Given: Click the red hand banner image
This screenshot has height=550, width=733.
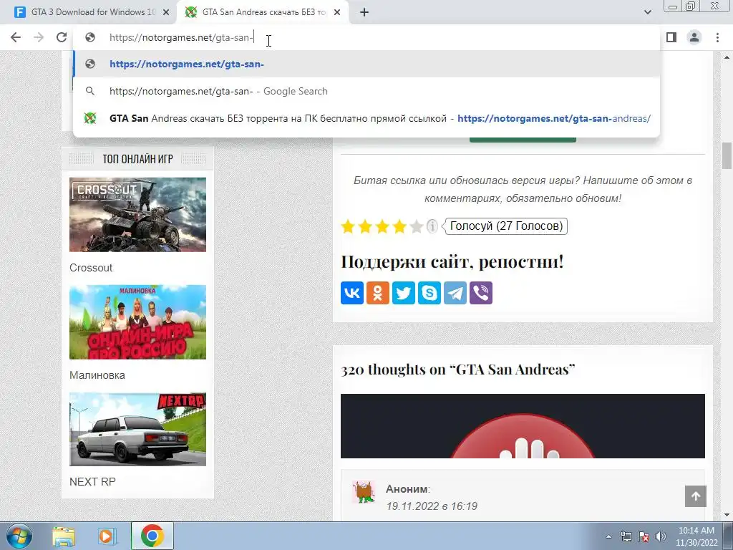Looking at the screenshot, I should tap(523, 426).
